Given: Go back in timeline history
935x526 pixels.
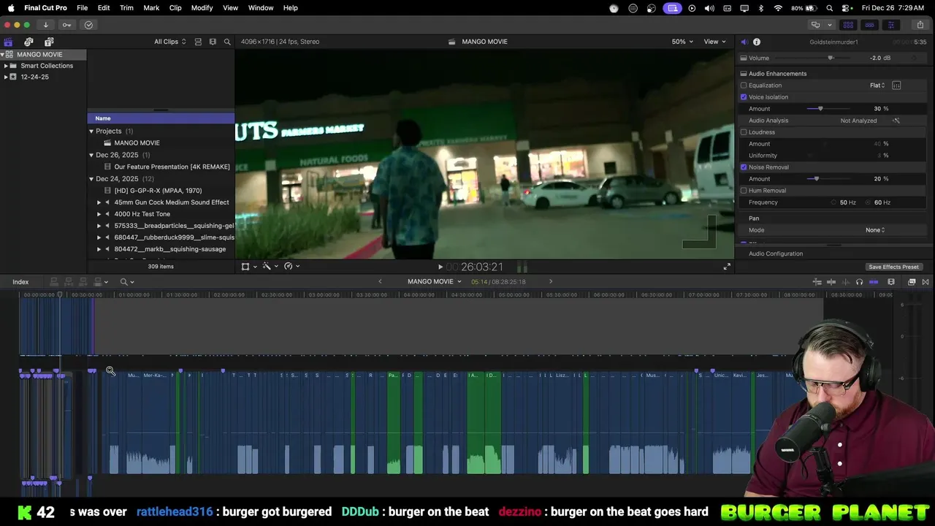Looking at the screenshot, I should [380, 281].
